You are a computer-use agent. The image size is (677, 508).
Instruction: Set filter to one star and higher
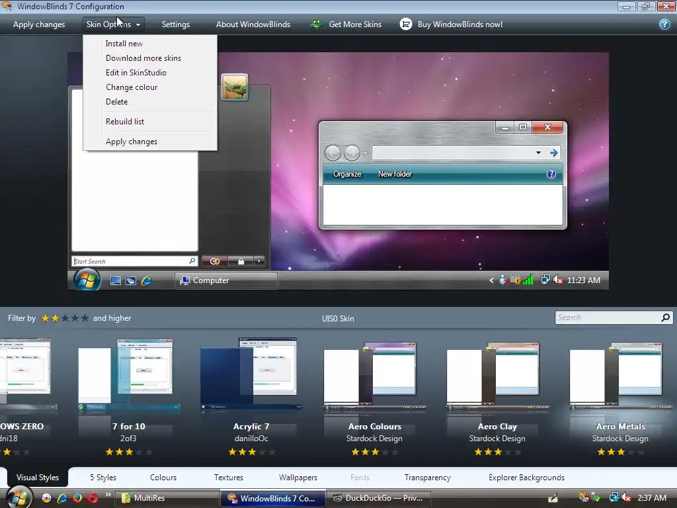(x=45, y=318)
